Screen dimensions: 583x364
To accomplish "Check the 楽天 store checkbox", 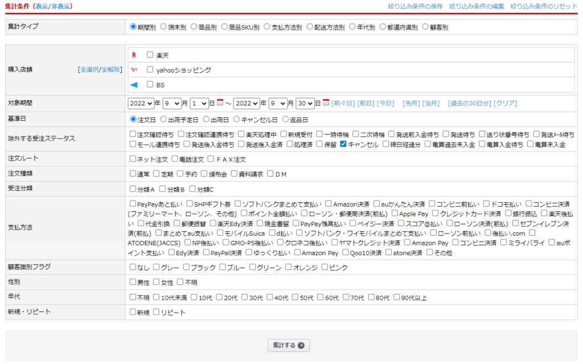I will point(150,55).
